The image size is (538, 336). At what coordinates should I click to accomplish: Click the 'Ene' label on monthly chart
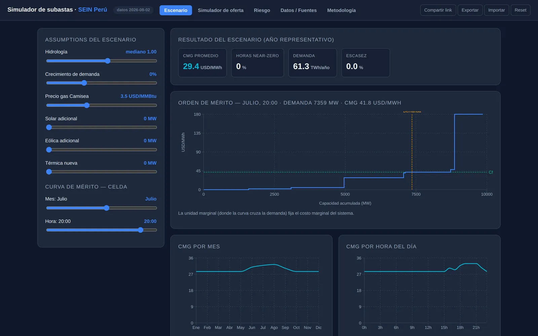tap(196, 328)
